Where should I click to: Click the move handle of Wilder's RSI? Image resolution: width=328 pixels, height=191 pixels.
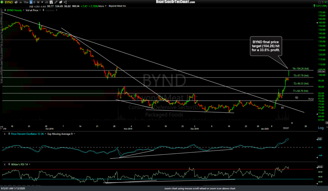click(x=9, y=164)
